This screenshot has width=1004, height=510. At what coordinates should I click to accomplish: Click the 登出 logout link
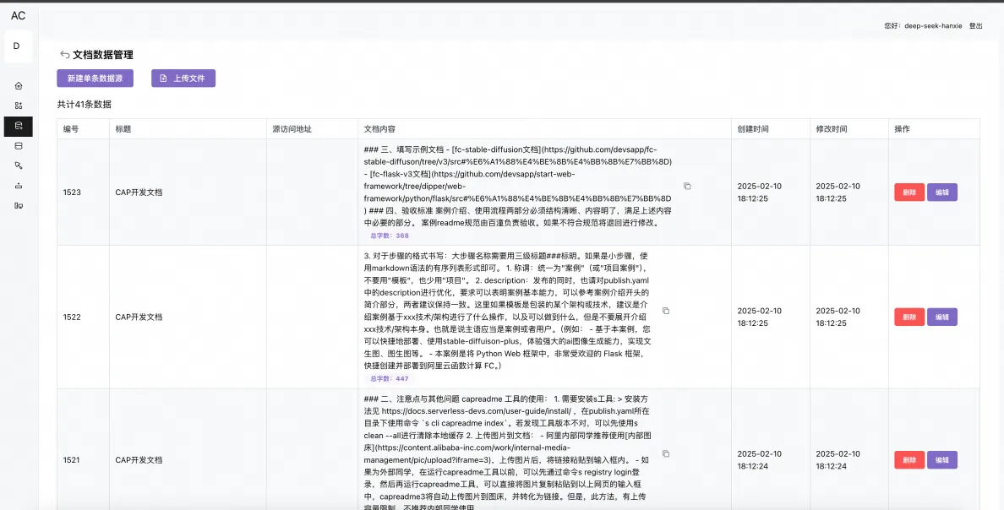pyautogui.click(x=975, y=26)
